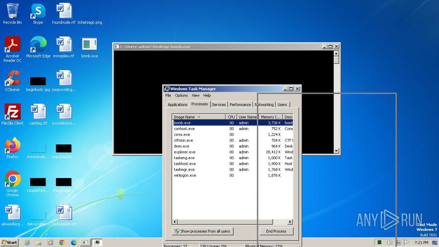Select ctfmon.exe process row
Screen dimensions: 439x247
click(233, 140)
